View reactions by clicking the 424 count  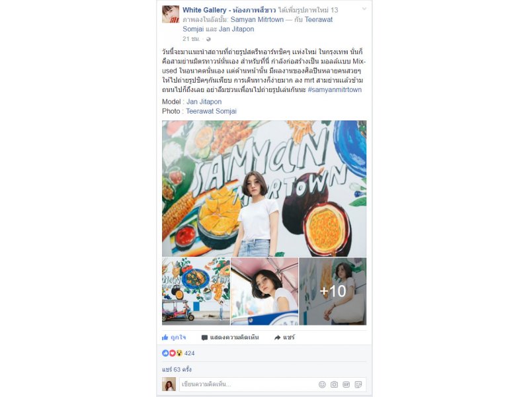[189, 353]
